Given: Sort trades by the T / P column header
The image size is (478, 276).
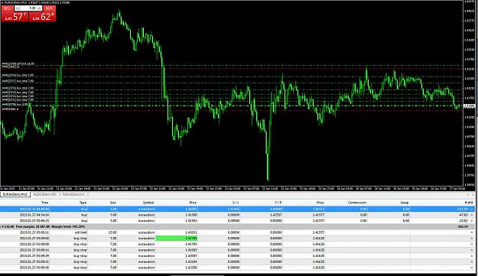Looking at the screenshot, I should (x=278, y=203).
